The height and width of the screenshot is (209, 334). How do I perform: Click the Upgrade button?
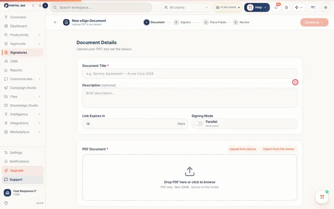coord(23,171)
